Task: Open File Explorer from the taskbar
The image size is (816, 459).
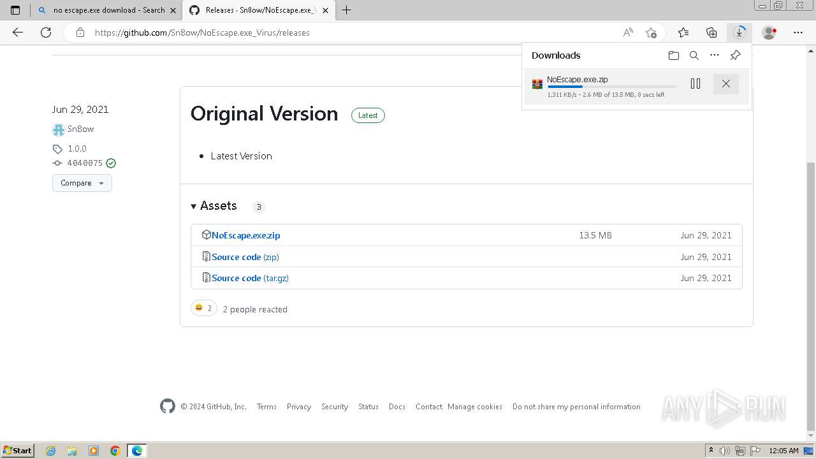Action: pos(72,451)
